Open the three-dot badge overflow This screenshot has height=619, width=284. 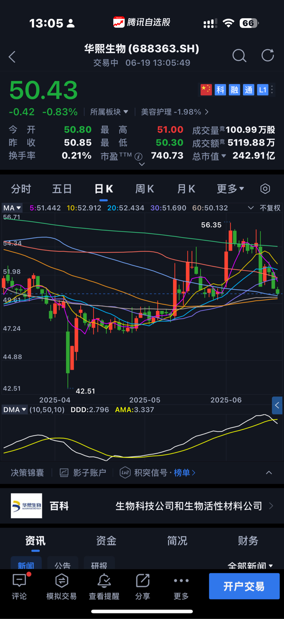click(x=272, y=90)
